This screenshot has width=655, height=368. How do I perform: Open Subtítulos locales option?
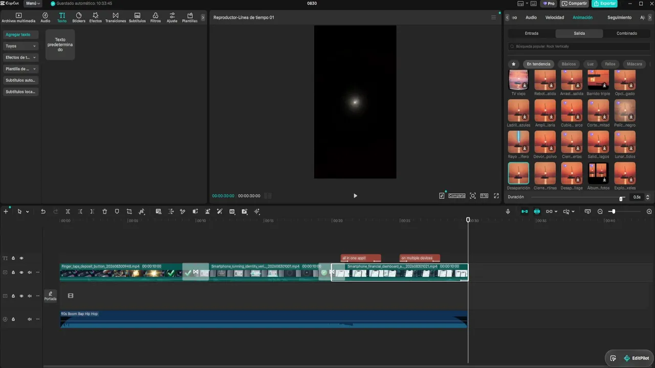pyautogui.click(x=20, y=92)
